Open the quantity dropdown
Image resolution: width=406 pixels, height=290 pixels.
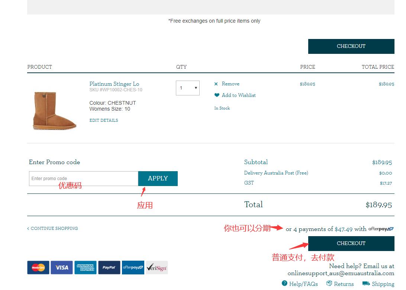(188, 88)
